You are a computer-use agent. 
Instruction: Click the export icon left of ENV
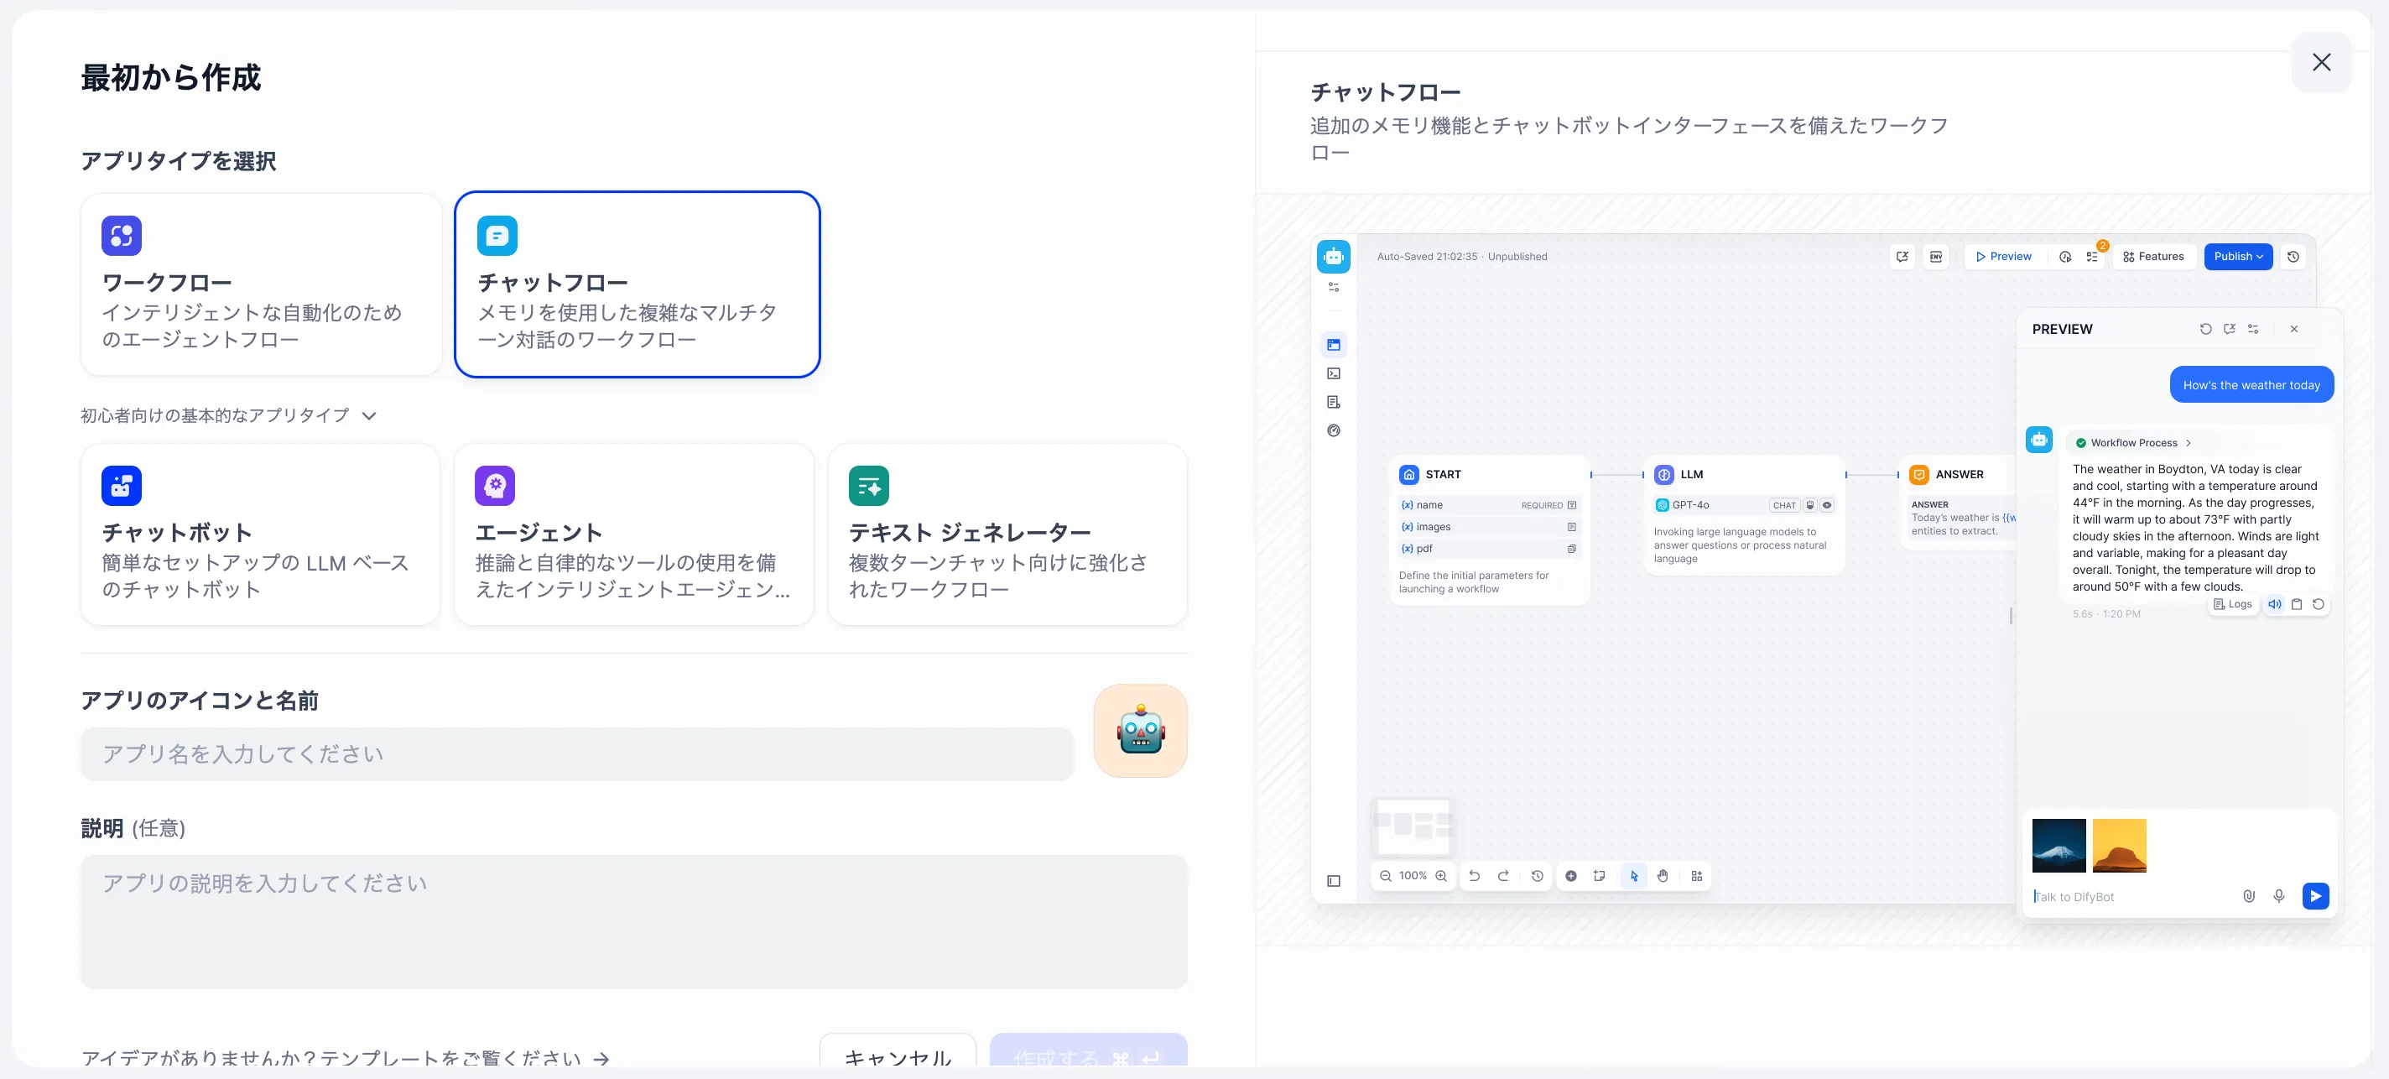(x=1902, y=256)
